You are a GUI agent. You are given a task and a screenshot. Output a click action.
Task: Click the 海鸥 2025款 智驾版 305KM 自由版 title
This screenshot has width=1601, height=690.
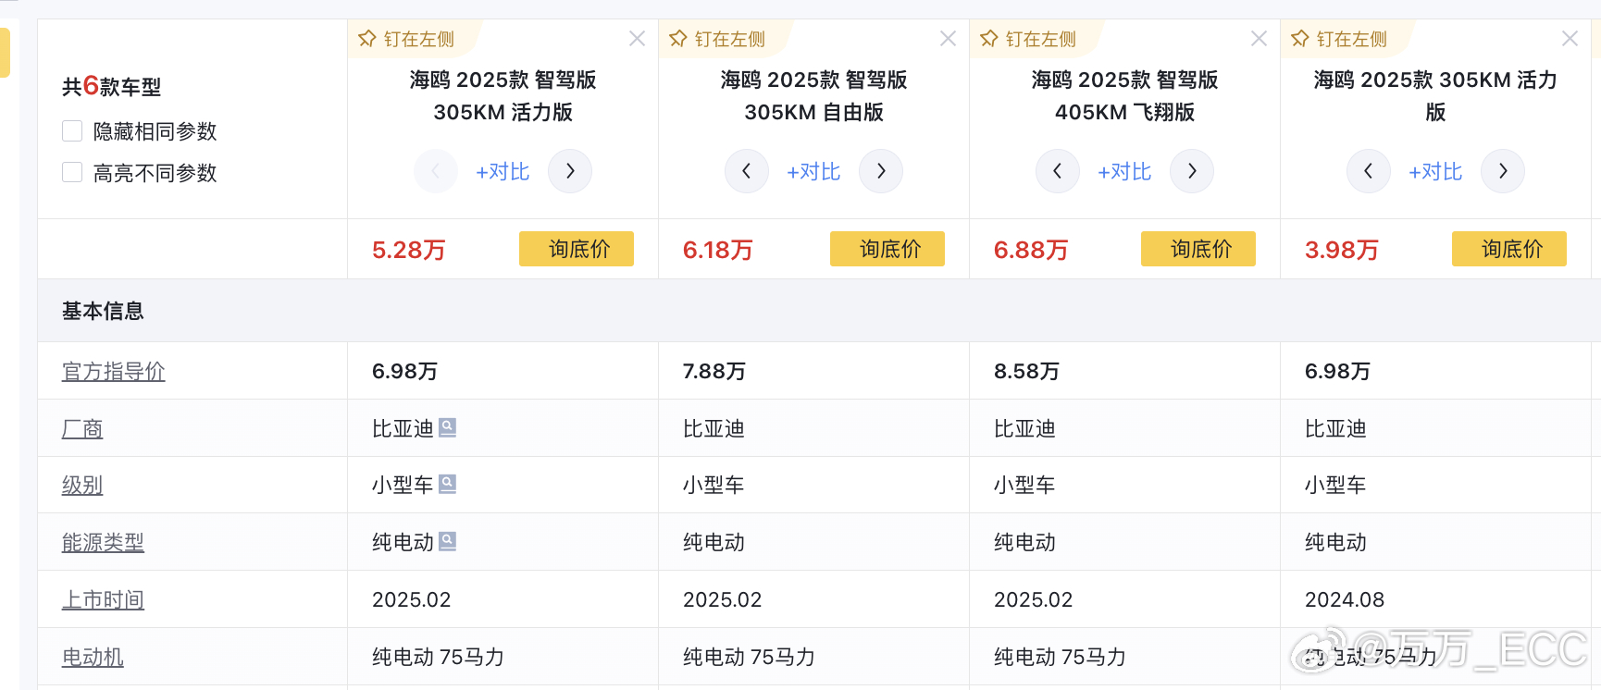pos(813,96)
